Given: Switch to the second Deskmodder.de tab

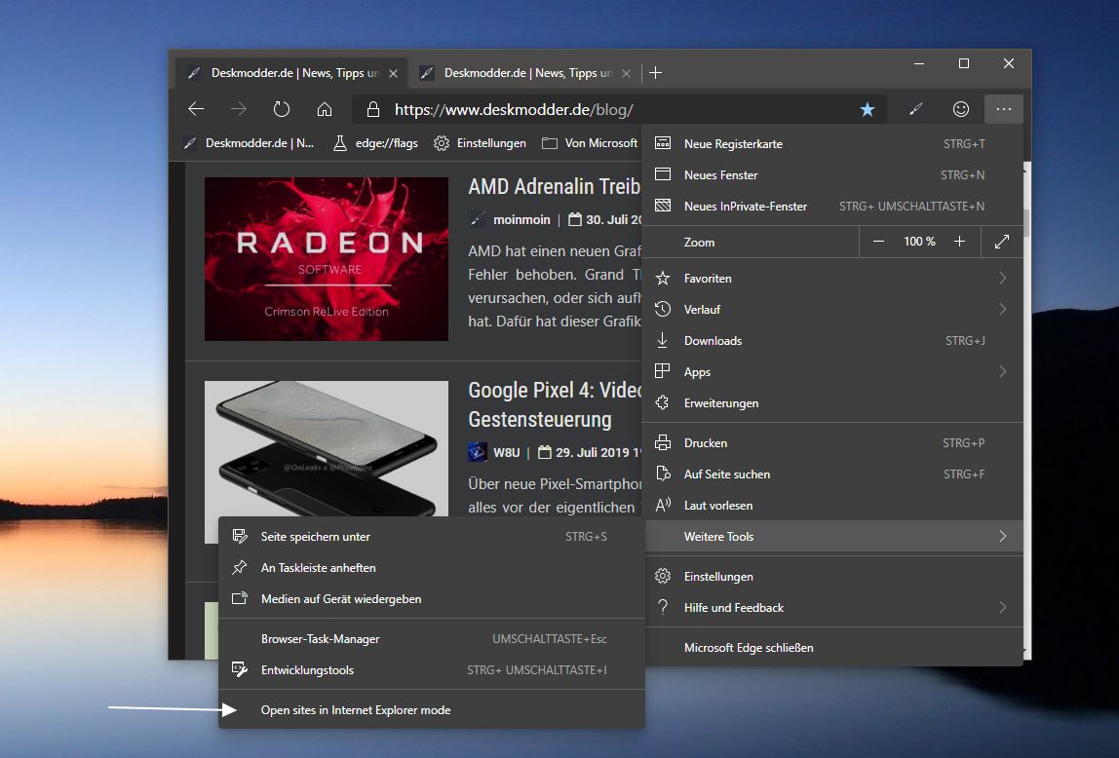Looking at the screenshot, I should tap(524, 73).
